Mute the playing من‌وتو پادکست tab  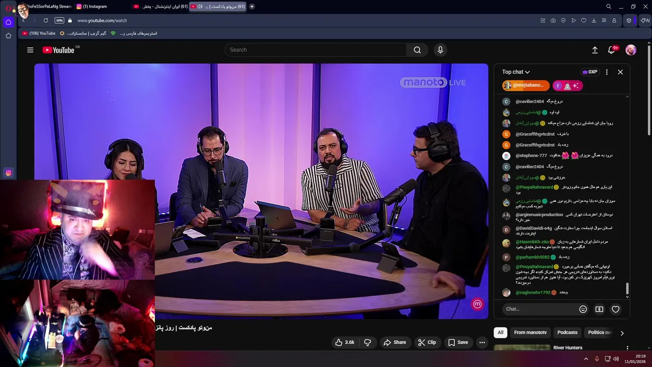200,7
